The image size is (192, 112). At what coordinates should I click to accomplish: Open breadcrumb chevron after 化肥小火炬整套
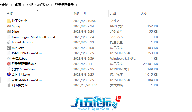53,5
